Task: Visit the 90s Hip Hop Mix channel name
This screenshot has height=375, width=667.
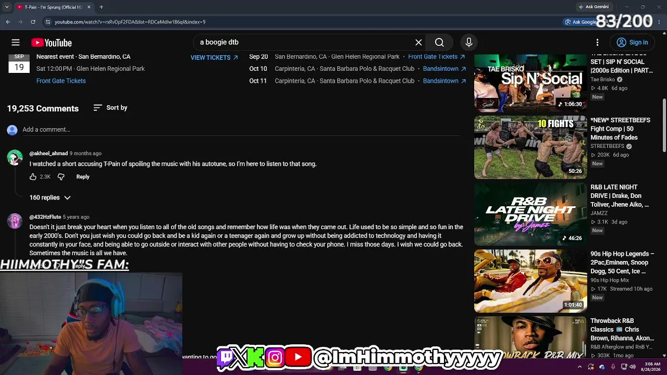Action: tap(610, 280)
